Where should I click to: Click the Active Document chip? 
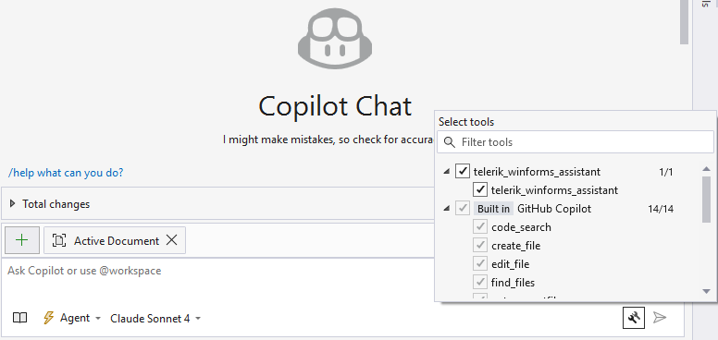tap(115, 240)
